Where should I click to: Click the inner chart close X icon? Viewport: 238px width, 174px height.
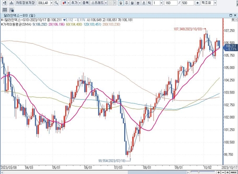(236, 20)
